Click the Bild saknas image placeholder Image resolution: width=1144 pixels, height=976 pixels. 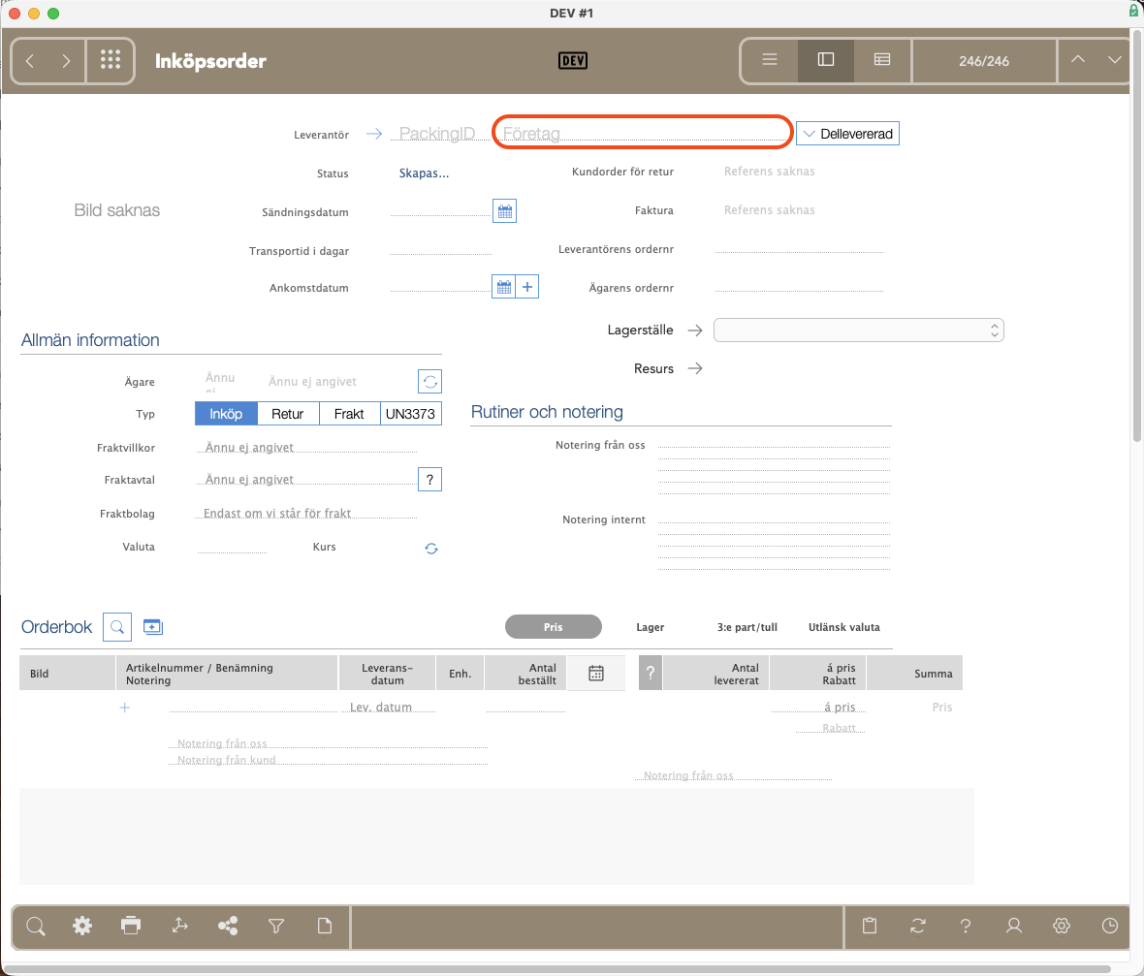116,210
